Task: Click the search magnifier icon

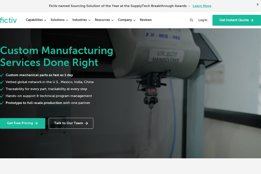Action: pos(191,20)
